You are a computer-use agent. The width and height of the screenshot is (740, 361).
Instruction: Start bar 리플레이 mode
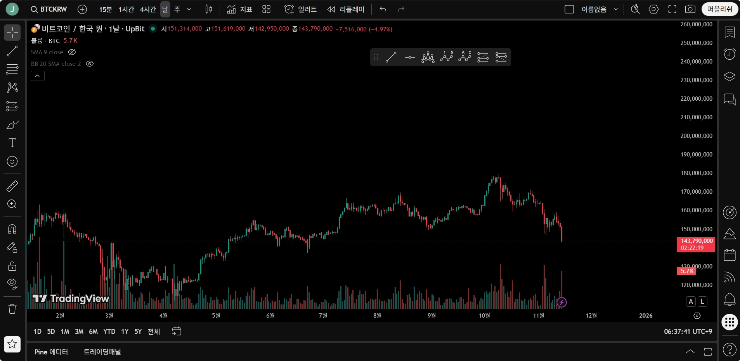tap(346, 9)
